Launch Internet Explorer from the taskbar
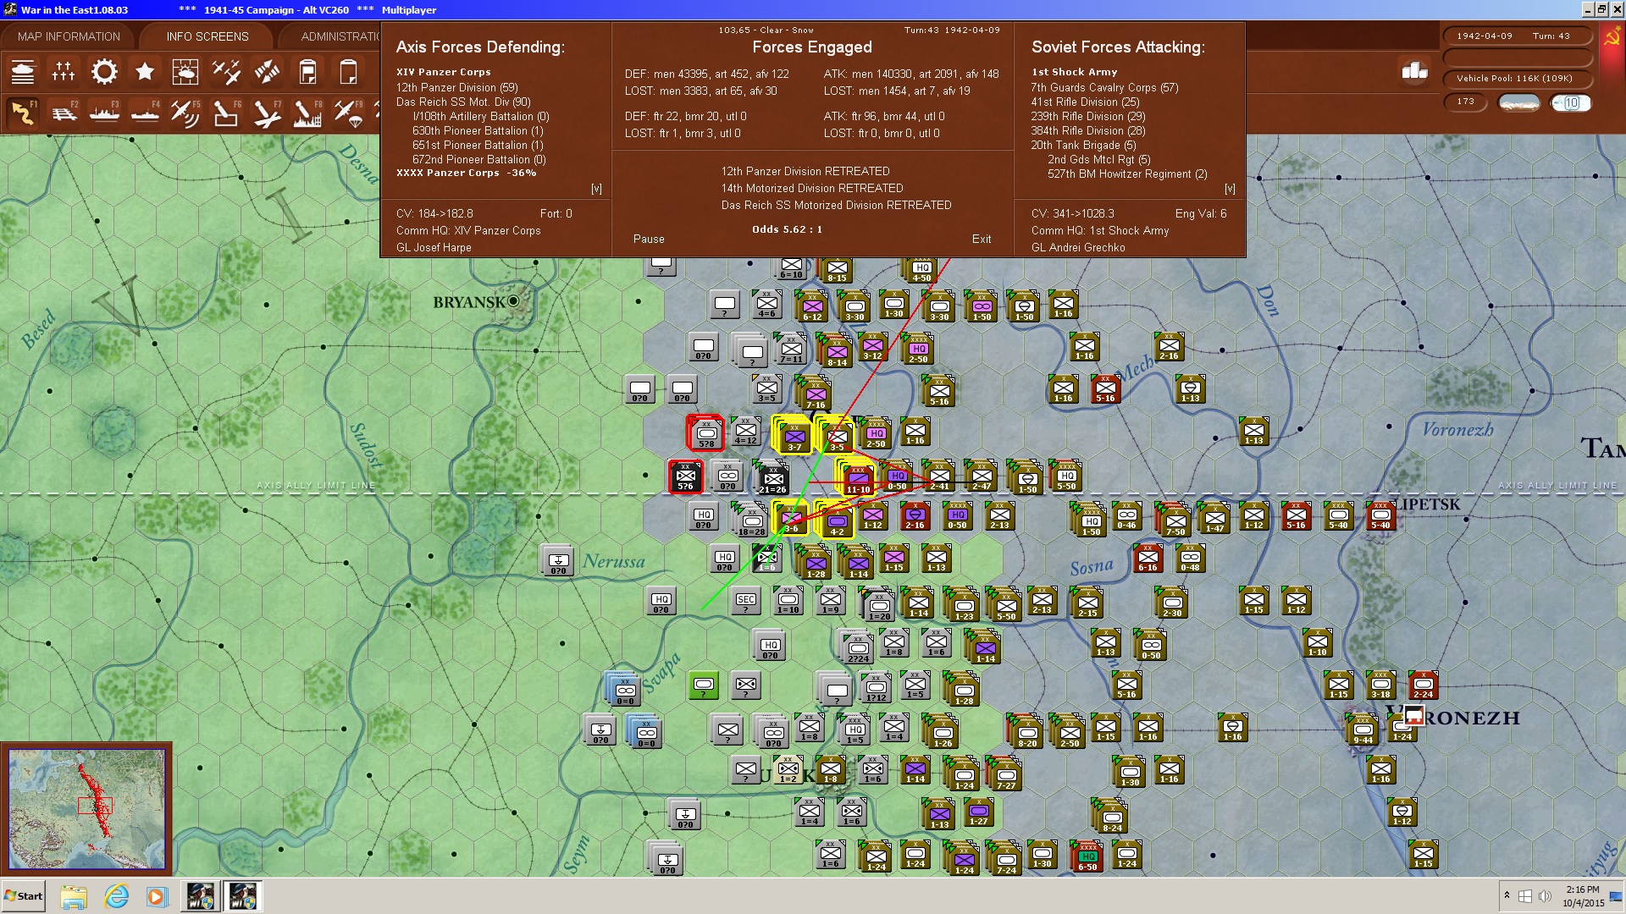This screenshot has height=914, width=1626. 116,896
